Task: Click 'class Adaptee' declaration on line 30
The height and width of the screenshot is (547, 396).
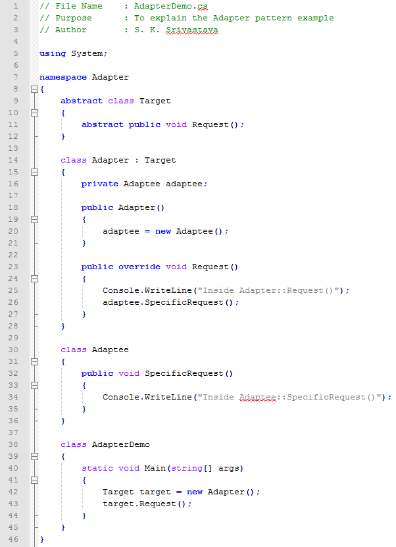Action: tap(95, 350)
